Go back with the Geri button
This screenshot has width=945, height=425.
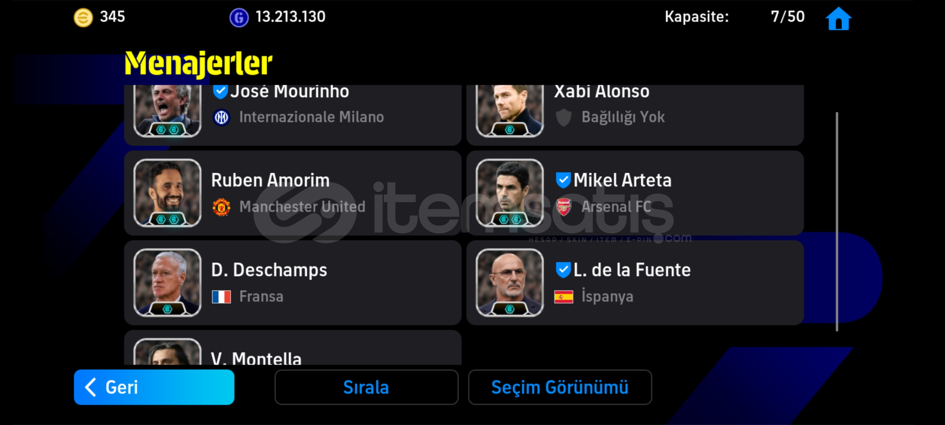(x=154, y=387)
